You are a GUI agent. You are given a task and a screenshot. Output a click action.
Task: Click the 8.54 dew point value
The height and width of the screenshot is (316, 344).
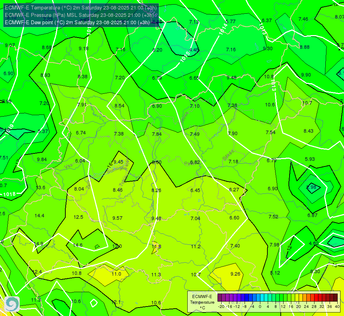119,106
